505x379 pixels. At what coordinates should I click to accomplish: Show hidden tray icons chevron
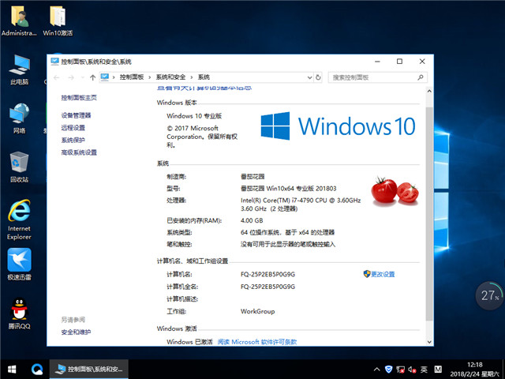376,370
